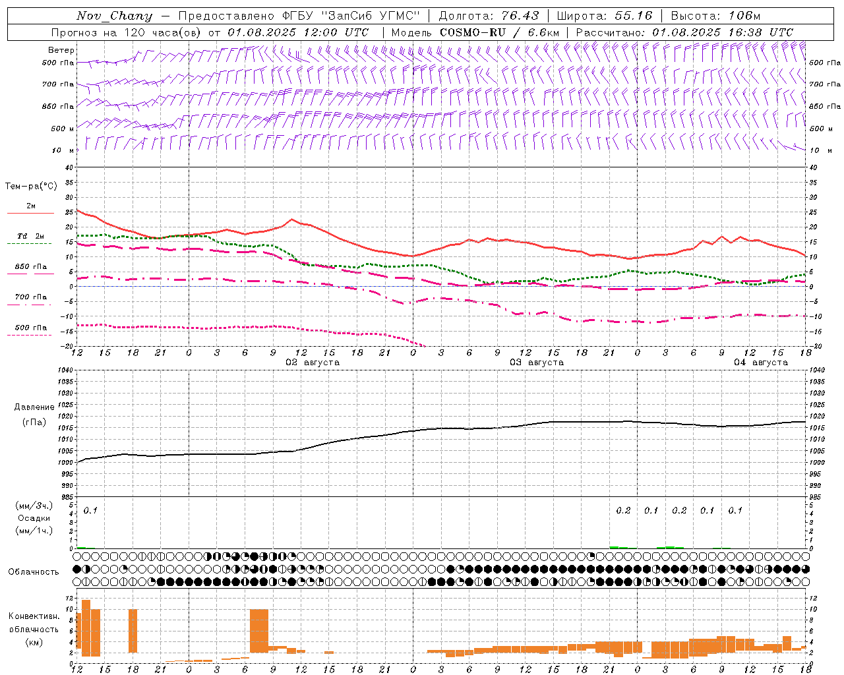Click the Ветер wind panel label

[x=61, y=50]
